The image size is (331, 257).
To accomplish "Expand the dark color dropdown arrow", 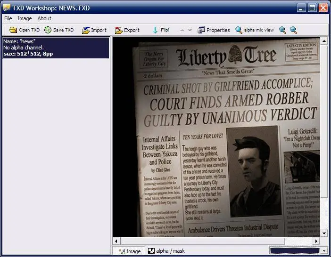I will 324,251.
